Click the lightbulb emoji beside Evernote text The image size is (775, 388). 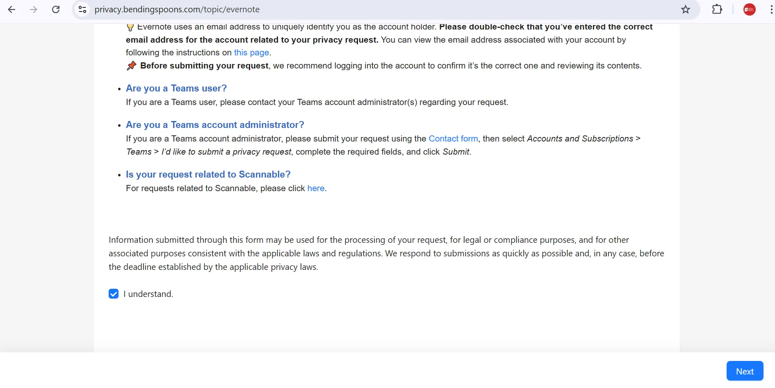[x=130, y=27]
